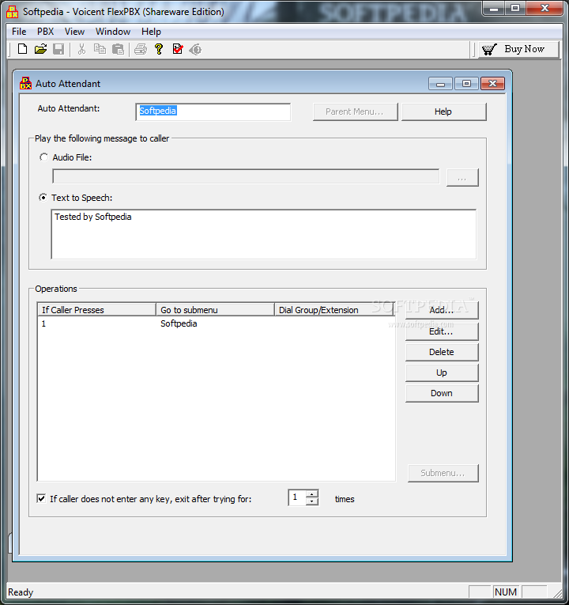The height and width of the screenshot is (605, 569).
Task: Click the Go to submenu column header
Action: [x=215, y=310]
